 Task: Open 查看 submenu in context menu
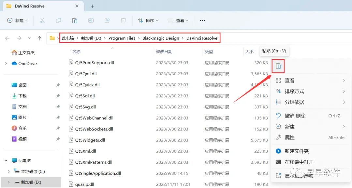click(311, 81)
